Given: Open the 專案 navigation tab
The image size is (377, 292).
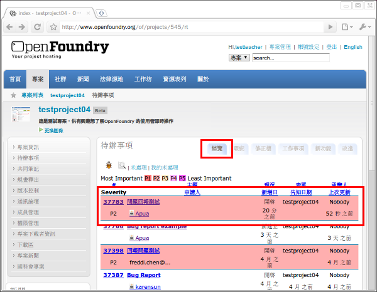Looking at the screenshot, I should pyautogui.click(x=38, y=79).
